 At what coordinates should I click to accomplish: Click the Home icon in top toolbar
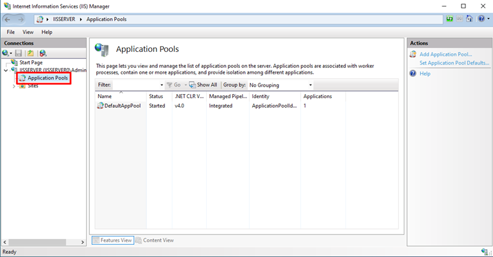click(469, 19)
